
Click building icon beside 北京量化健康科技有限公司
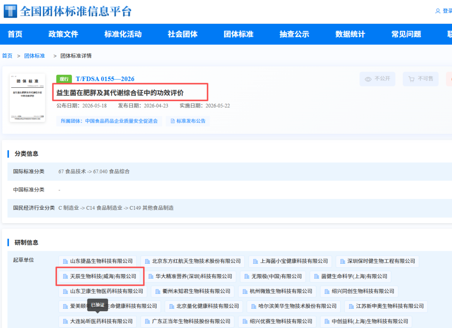(x=172, y=306)
